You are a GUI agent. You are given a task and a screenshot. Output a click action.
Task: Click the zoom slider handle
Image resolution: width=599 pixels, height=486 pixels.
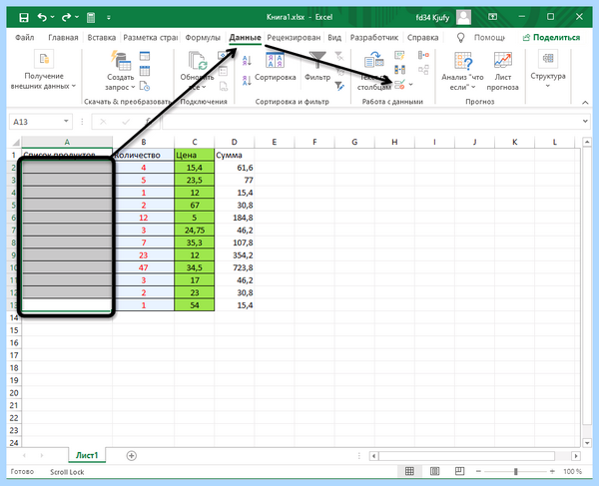point(516,471)
